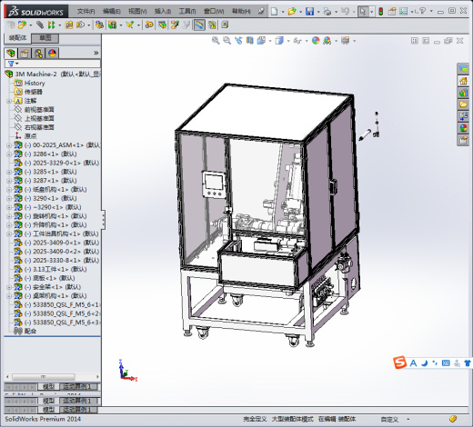Image resolution: width=473 pixels, height=427 pixels.
Task: Click the Zoom to Area magnifier icon
Action: pyautogui.click(x=226, y=40)
